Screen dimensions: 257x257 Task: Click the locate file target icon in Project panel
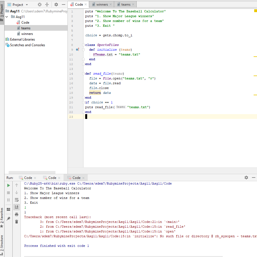pyautogui.click(x=40, y=5)
